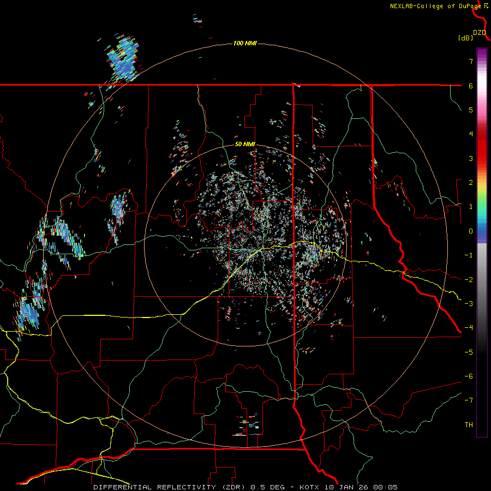Image resolution: width=491 pixels, height=491 pixels.
Task: Click the DZD legend heading
Action: 480,33
